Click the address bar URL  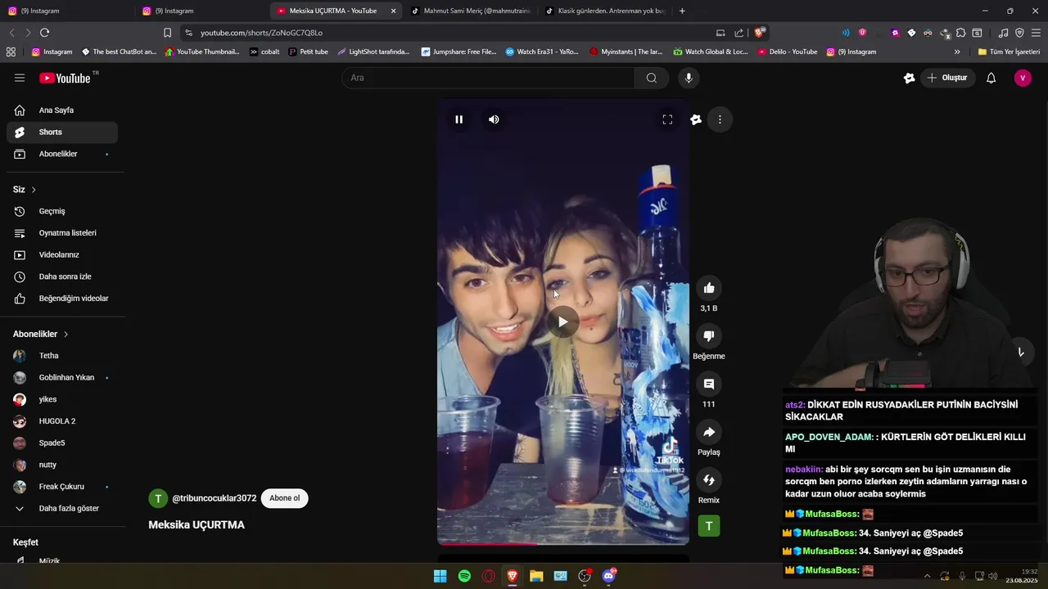[x=262, y=33]
